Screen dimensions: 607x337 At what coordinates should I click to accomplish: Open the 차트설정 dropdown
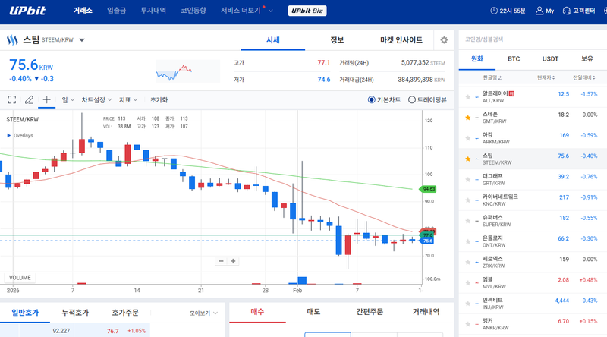click(96, 99)
